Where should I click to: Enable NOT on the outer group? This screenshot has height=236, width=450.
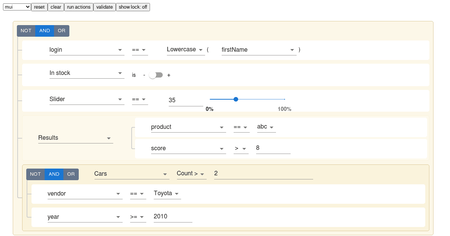click(x=25, y=31)
